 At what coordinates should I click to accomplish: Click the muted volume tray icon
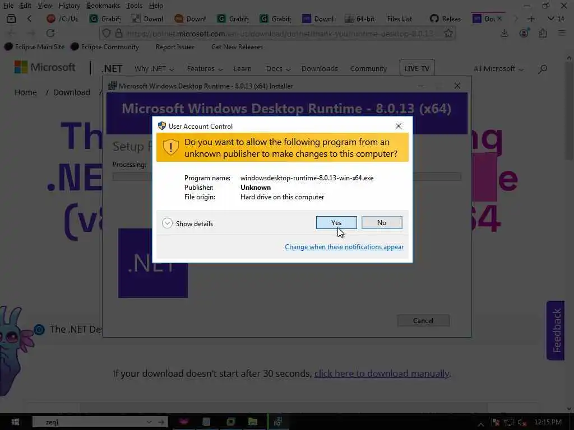coord(522,422)
